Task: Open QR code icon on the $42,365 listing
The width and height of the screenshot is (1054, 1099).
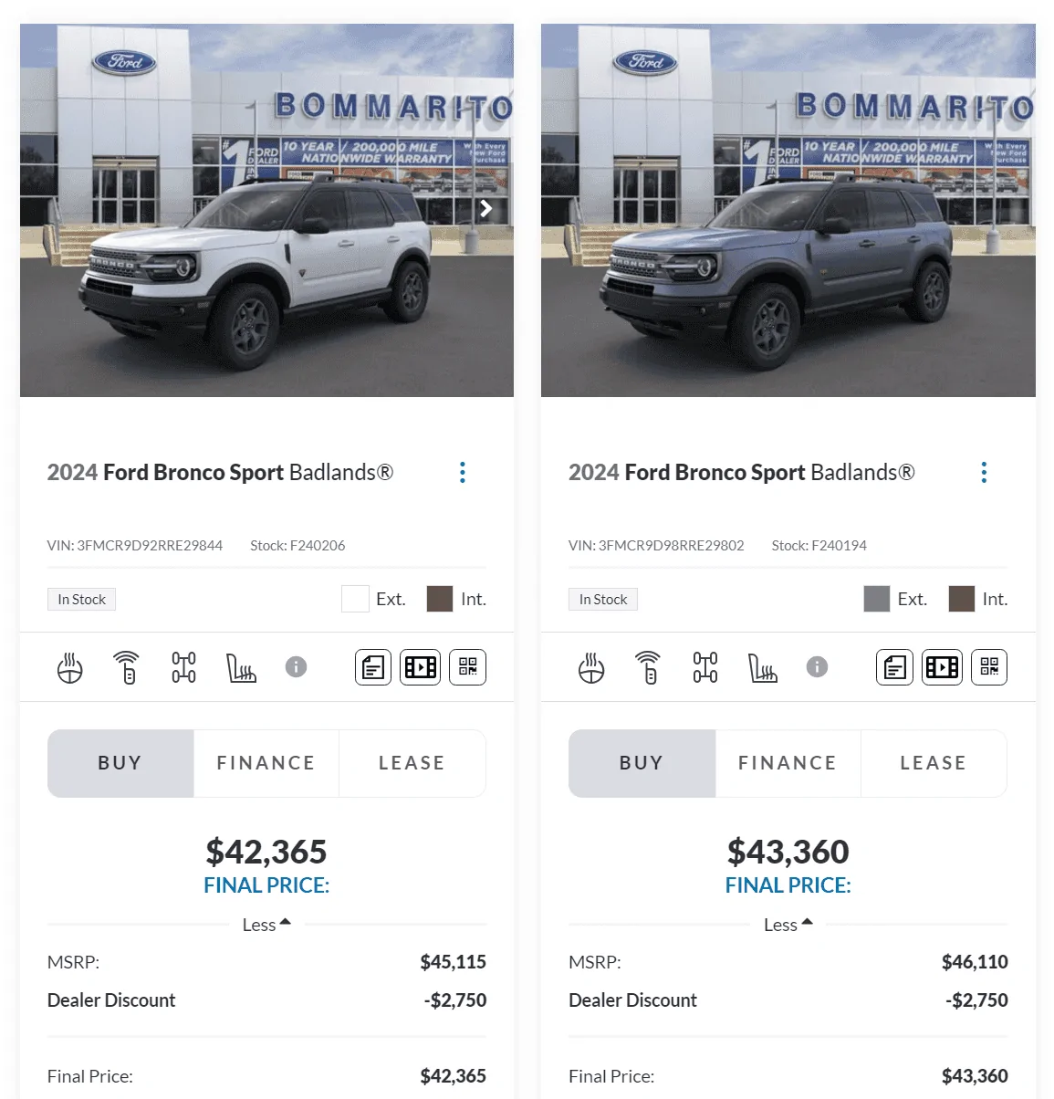Action: (x=468, y=667)
